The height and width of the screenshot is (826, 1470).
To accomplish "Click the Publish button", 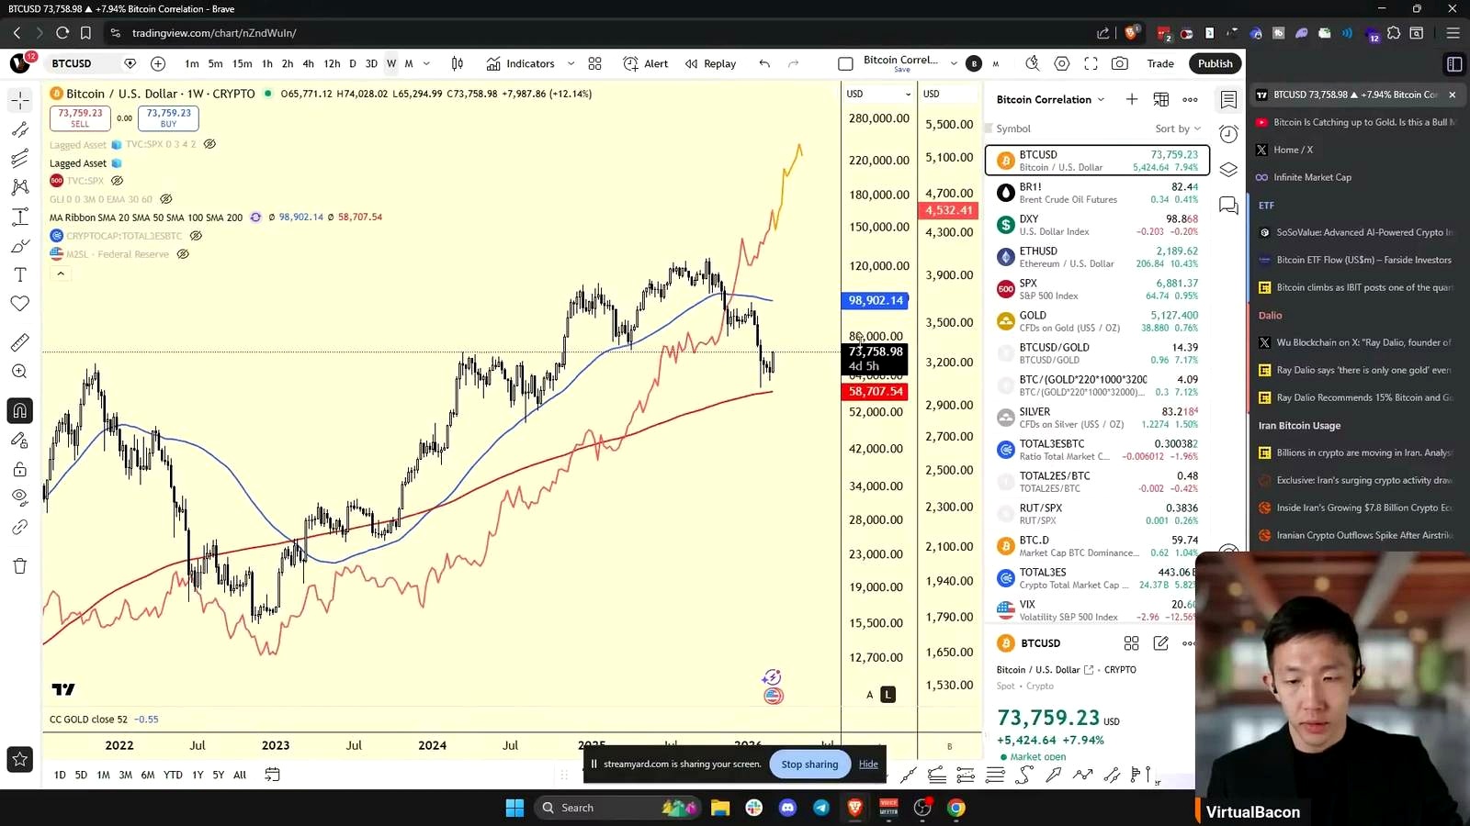I will [x=1215, y=63].
